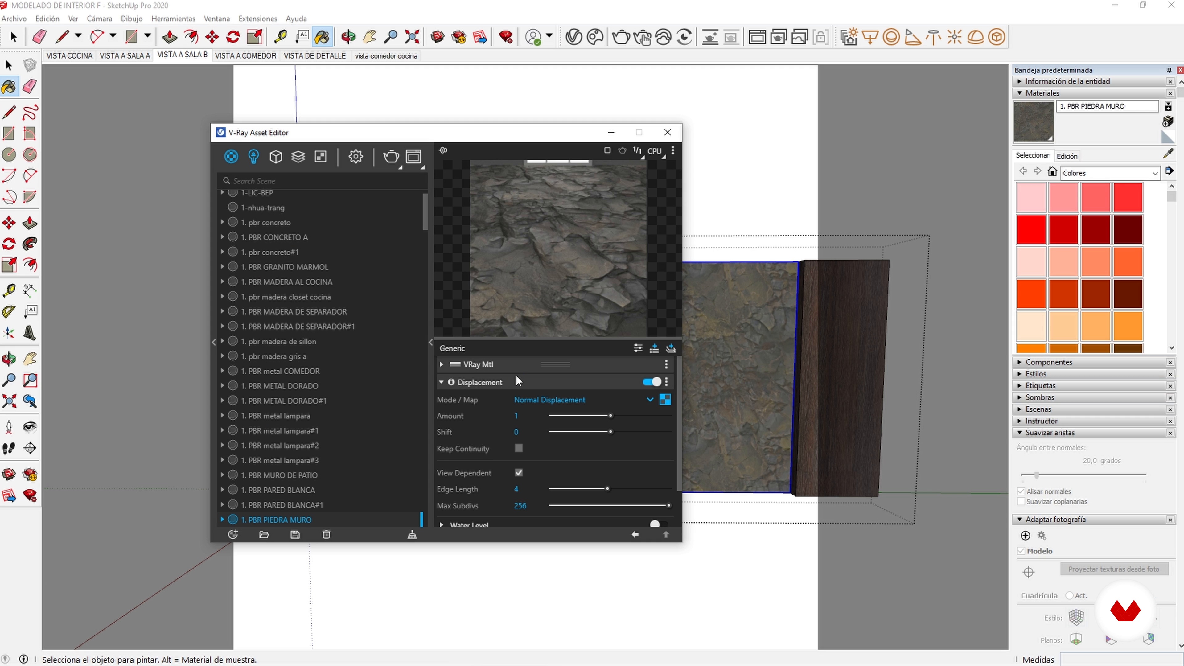Uncheck the View Dependent checkbox

[519, 472]
